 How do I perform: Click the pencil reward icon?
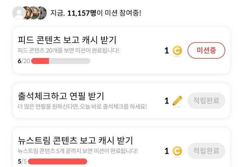point(177,101)
